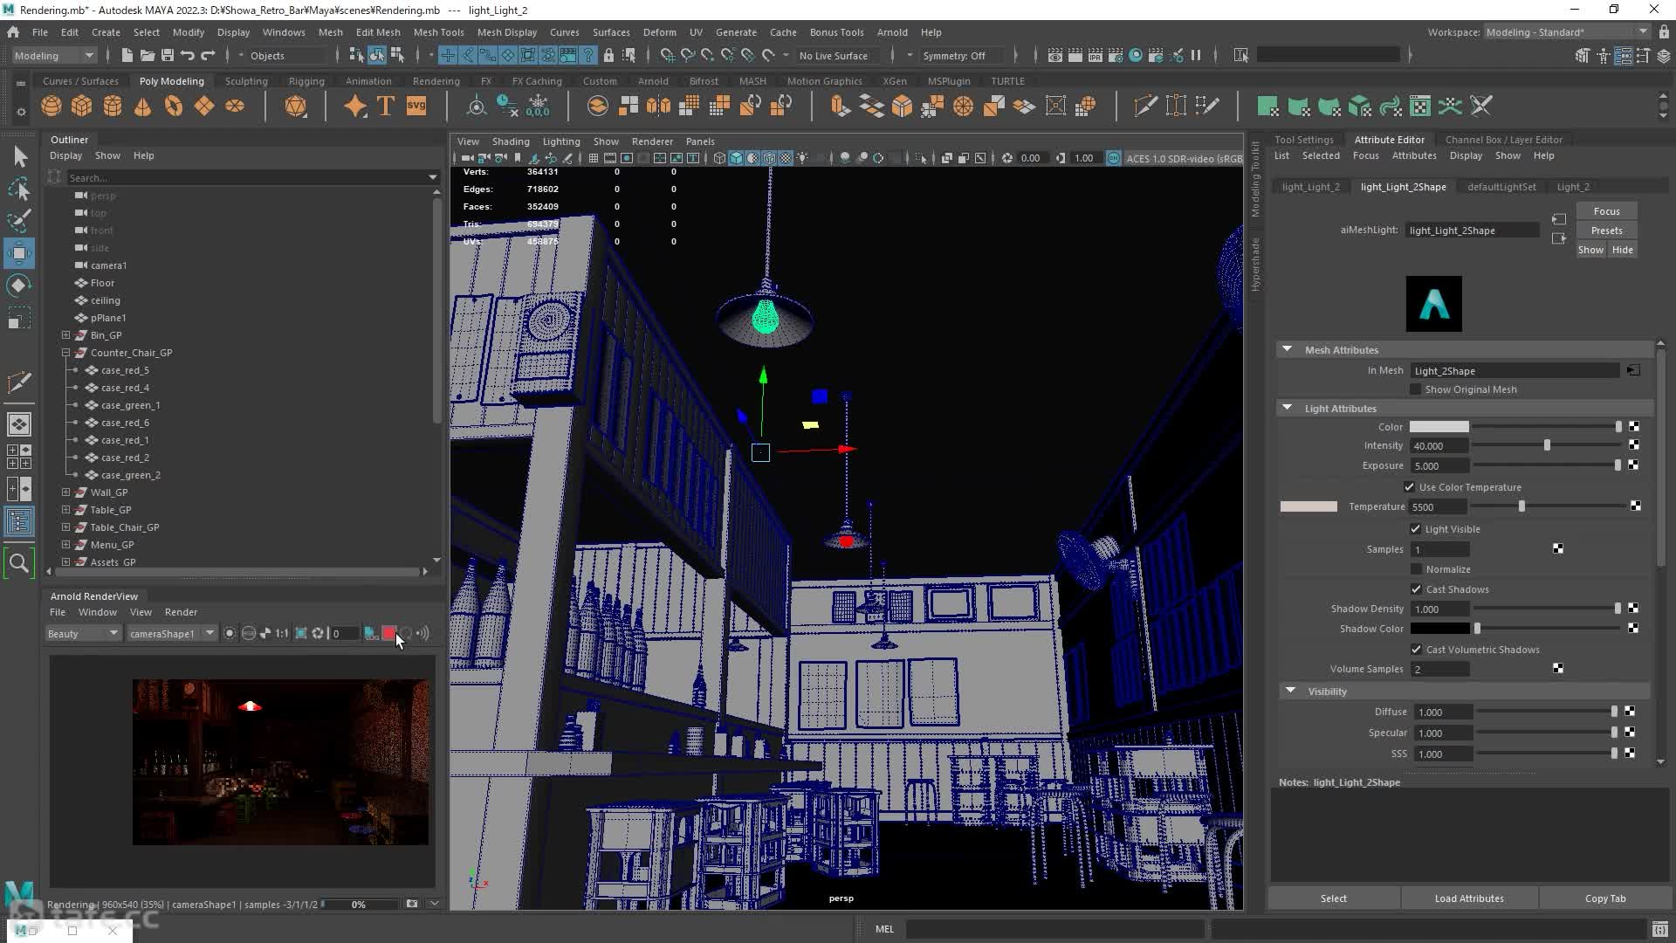Open the defaultLightSet attribute tab

coord(1501,187)
